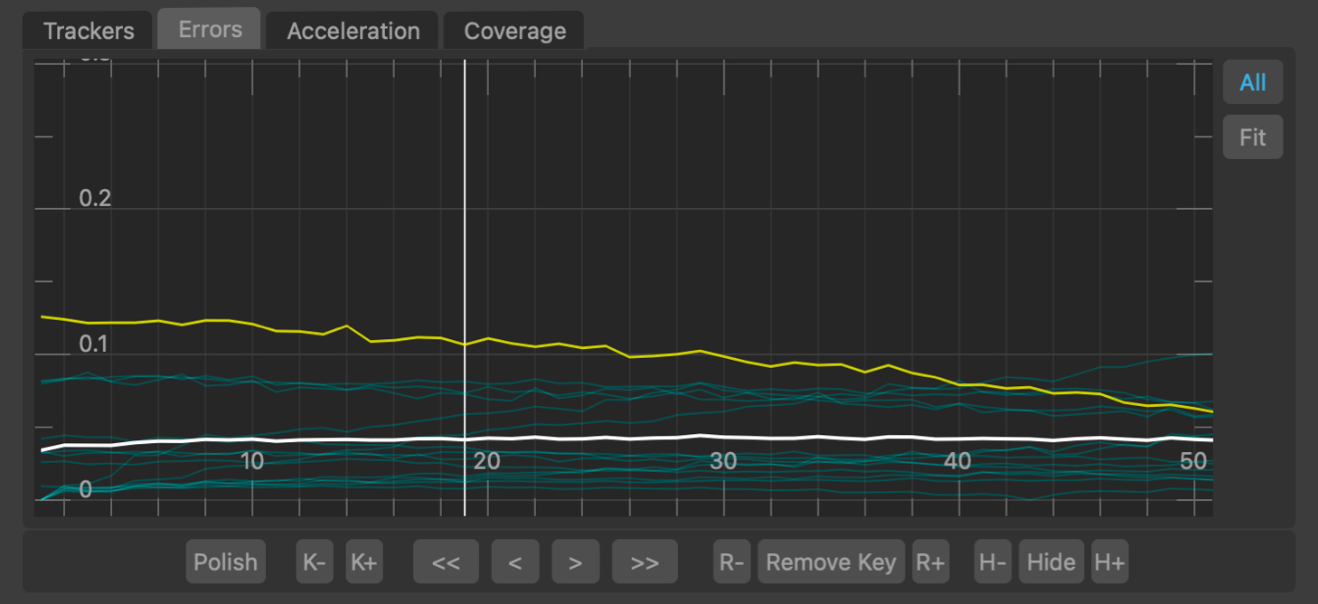Click frame label 20 on the graph
This screenshot has height=604, width=1318.
(x=487, y=461)
